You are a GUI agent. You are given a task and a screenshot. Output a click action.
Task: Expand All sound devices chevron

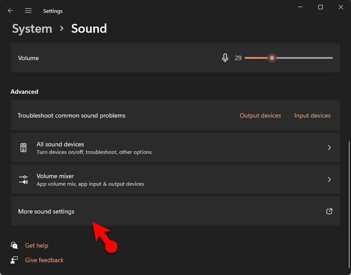pyautogui.click(x=329, y=148)
